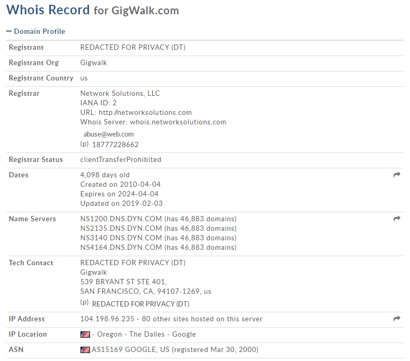This screenshot has height=361, width=410.
Task: Click SAN FRANCISCO, CA, 94107-1269 line
Action: 146,292
